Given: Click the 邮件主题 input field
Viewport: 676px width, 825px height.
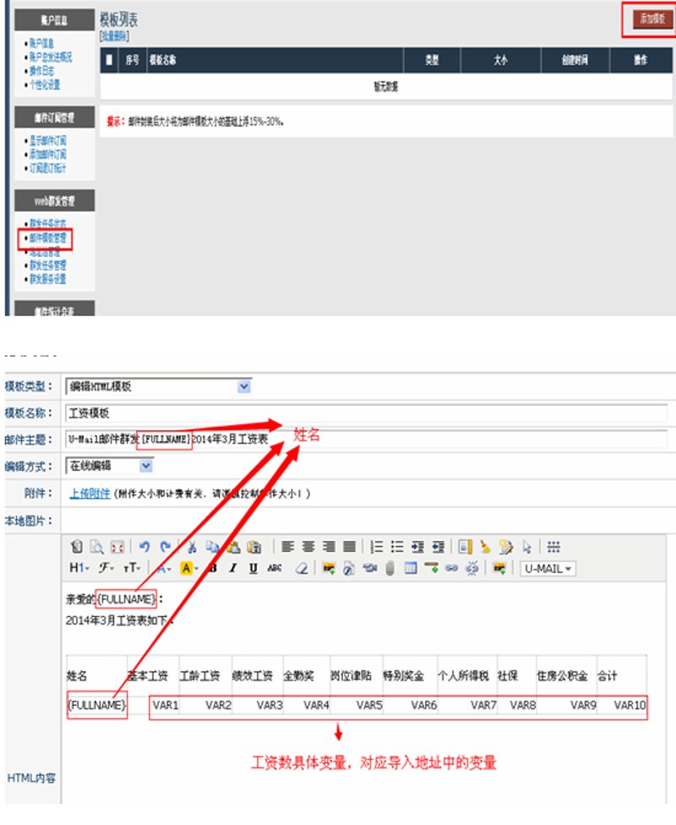Looking at the screenshot, I should point(366,439).
